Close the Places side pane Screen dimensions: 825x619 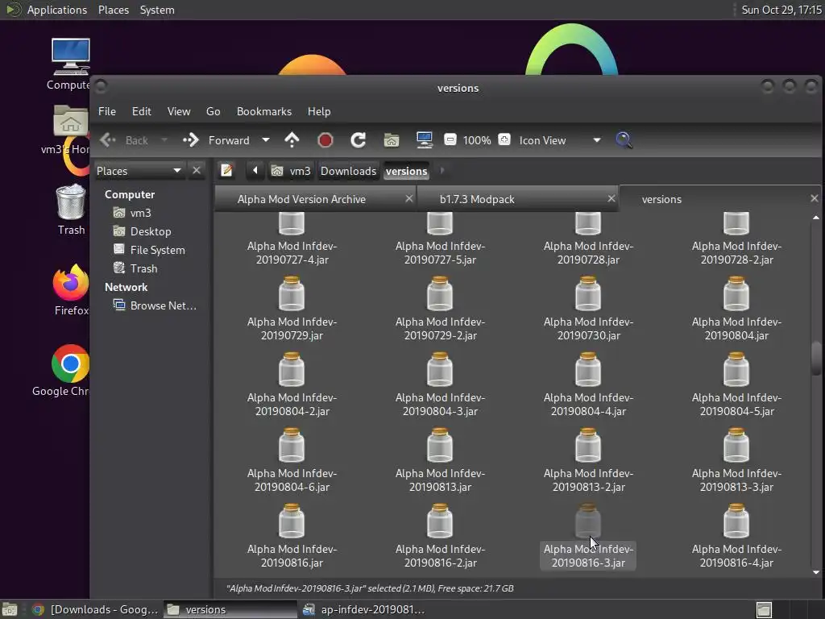197,171
